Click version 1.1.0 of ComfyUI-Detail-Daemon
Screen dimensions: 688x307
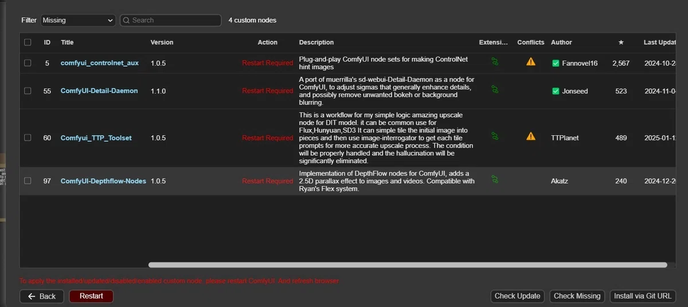158,91
